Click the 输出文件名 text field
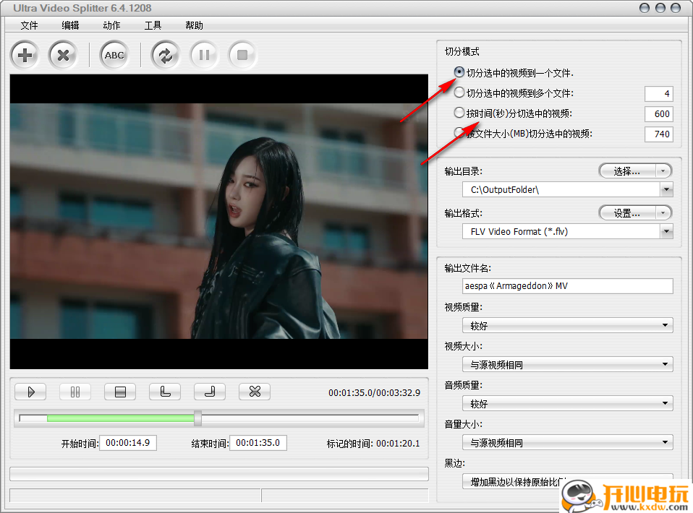 click(x=567, y=286)
